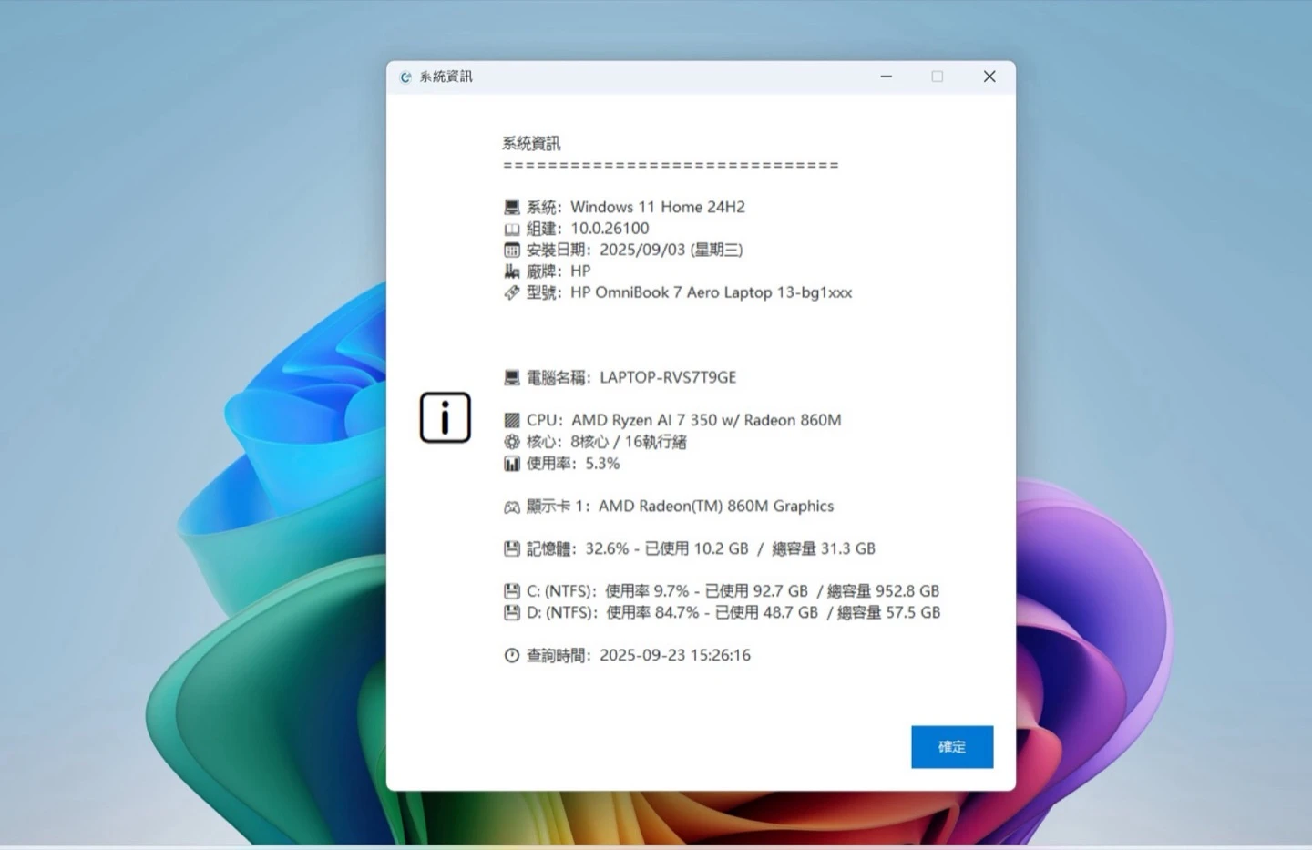This screenshot has width=1312, height=850.
Task: Click the gear icon beside 核心
Action: click(x=512, y=442)
